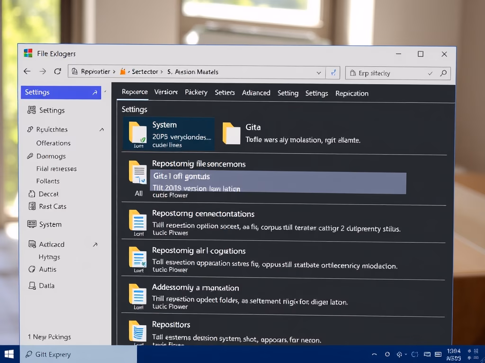Click the Repostomig air l cogutions title
Screen dimensions: 485x363
coord(199,251)
